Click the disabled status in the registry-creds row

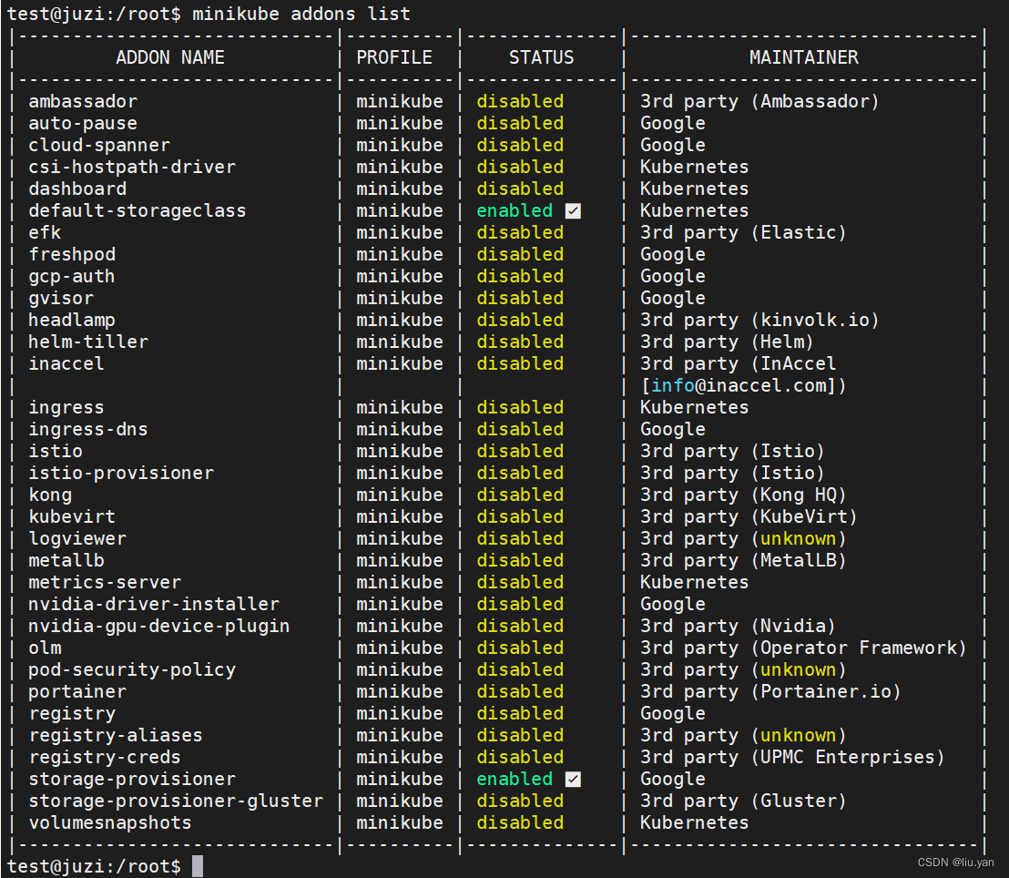click(x=520, y=757)
